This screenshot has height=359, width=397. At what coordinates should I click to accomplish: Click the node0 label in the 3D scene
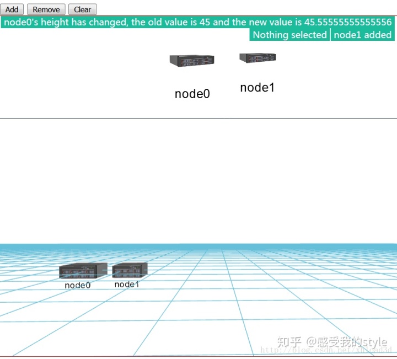[x=78, y=285]
